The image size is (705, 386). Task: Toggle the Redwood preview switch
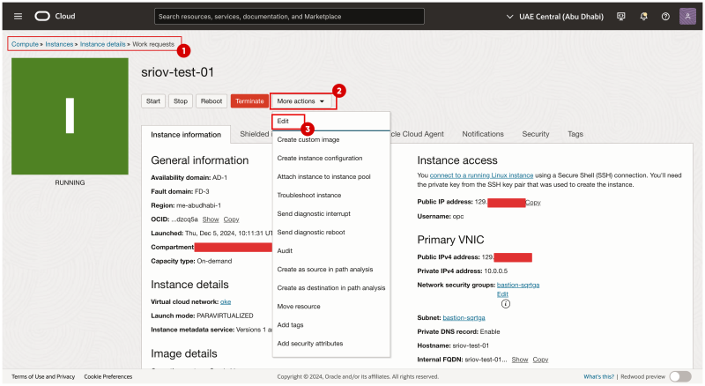(x=679, y=376)
